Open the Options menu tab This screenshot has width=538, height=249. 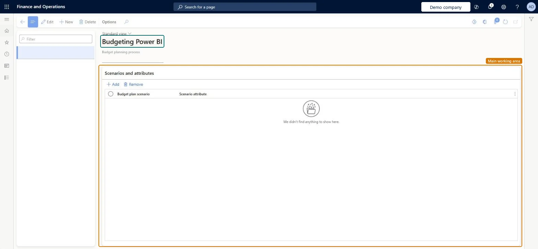[x=109, y=22]
